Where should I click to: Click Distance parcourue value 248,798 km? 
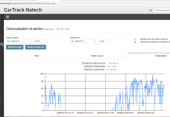pyautogui.click(x=114, y=64)
